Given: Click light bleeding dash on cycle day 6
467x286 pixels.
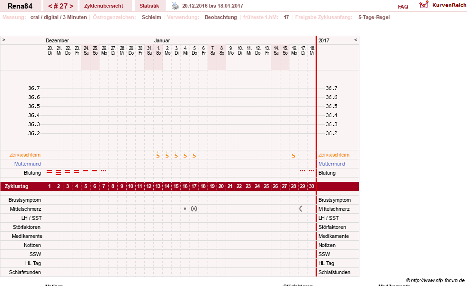Looking at the screenshot, I should coord(95,170).
